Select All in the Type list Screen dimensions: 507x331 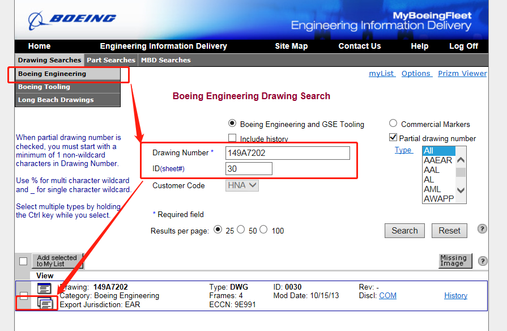point(439,151)
